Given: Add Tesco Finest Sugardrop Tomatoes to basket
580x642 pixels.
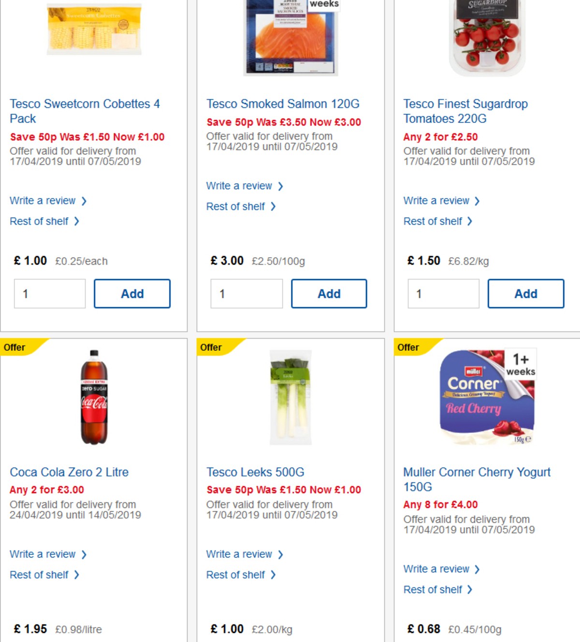Looking at the screenshot, I should (526, 293).
